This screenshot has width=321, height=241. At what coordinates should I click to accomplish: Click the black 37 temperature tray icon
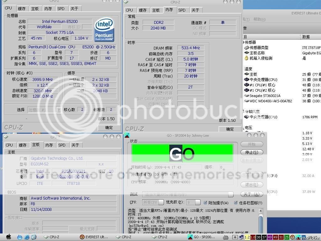(x=264, y=237)
